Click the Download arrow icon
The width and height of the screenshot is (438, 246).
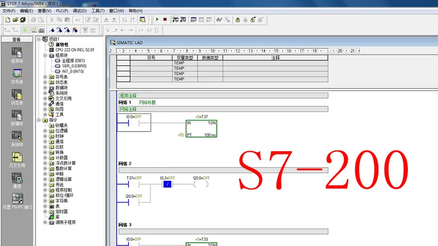point(114,20)
